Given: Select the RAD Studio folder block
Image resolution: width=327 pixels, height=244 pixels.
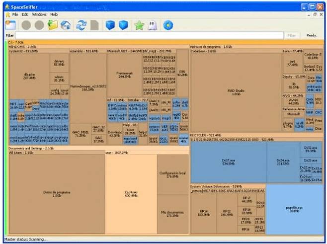Looking at the screenshot, I should click(x=234, y=92).
